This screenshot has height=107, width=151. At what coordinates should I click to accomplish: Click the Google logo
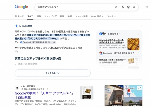click(21, 7)
